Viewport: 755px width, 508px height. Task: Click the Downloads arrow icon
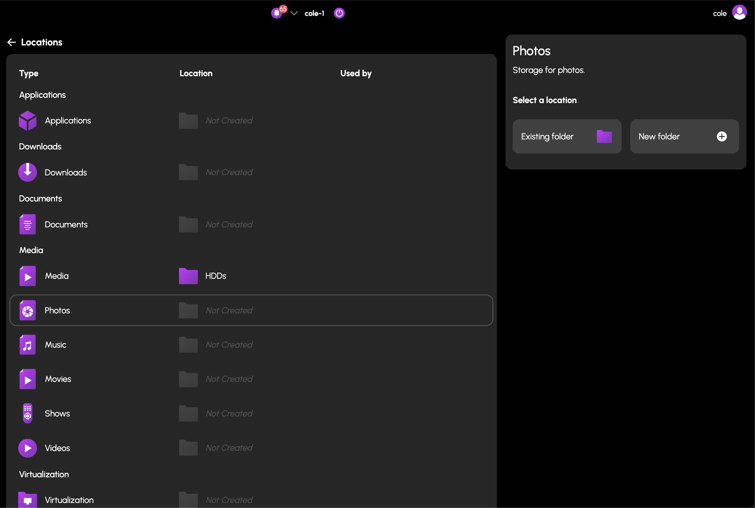(x=27, y=172)
